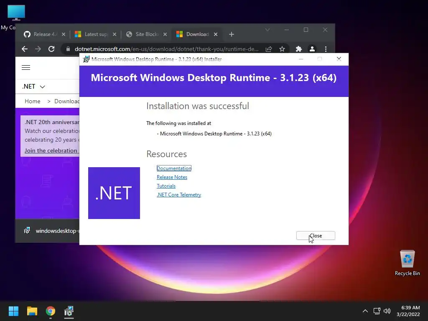Open File Explorer from the taskbar

tap(32, 311)
